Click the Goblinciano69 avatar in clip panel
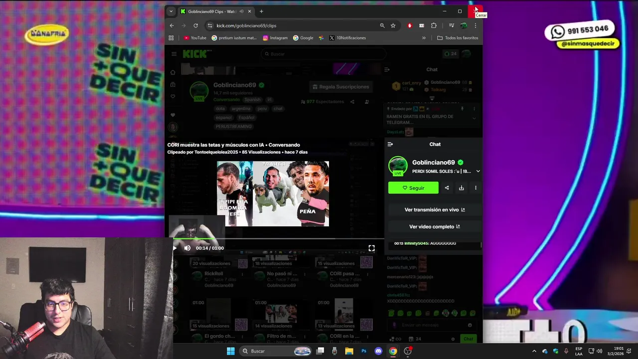638x359 pixels. (x=398, y=166)
